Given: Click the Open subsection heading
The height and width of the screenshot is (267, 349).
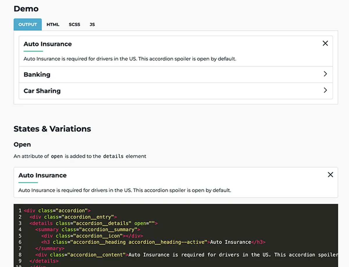Looking at the screenshot, I should point(22,145).
